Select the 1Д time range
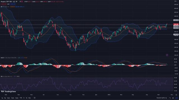 point(2,98)
